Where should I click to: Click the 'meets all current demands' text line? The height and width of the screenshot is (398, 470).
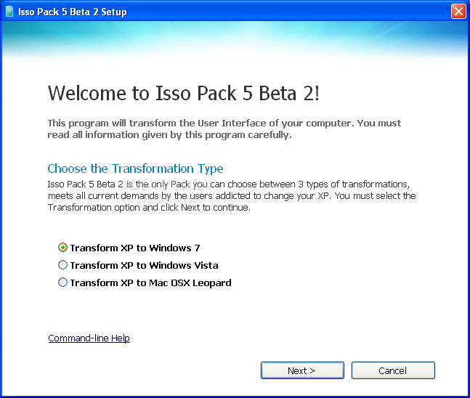click(231, 195)
